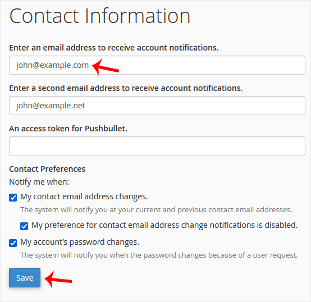Click into the empty Pushbullet access token field
This screenshot has height=302, width=311.
[x=157, y=146]
